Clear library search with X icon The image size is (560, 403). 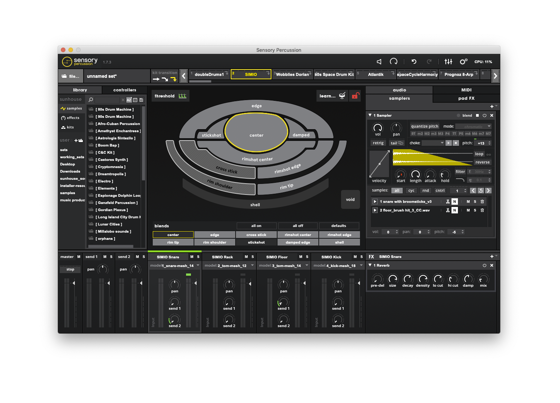point(123,100)
